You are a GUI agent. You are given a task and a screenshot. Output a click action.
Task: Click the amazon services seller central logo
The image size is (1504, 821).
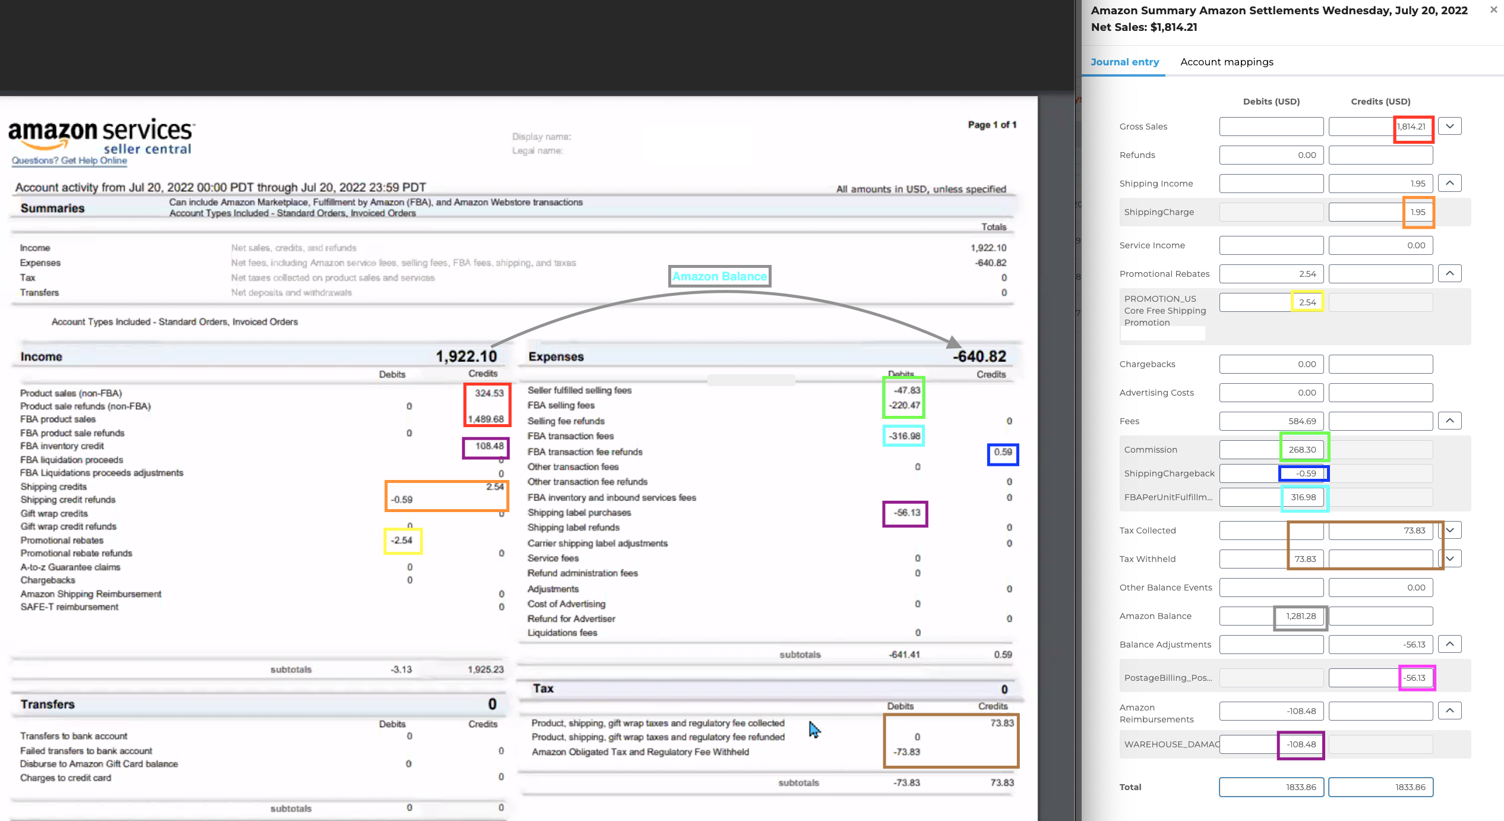coord(102,135)
